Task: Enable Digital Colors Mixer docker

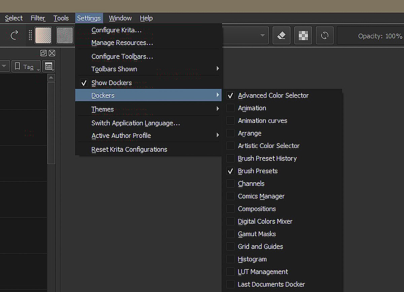Action: click(282, 221)
